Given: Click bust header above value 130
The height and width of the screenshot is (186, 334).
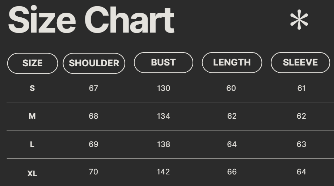Looking at the screenshot, I should [164, 62].
